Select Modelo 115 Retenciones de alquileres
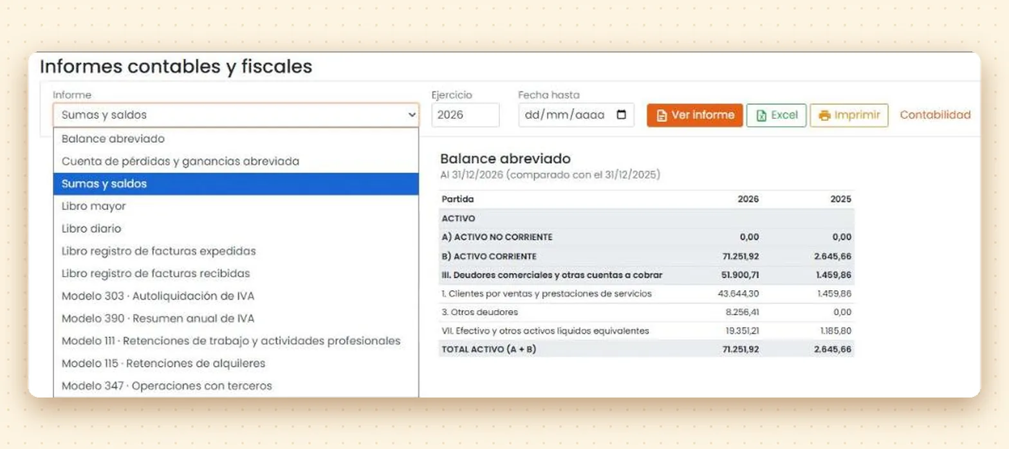 coord(236,363)
